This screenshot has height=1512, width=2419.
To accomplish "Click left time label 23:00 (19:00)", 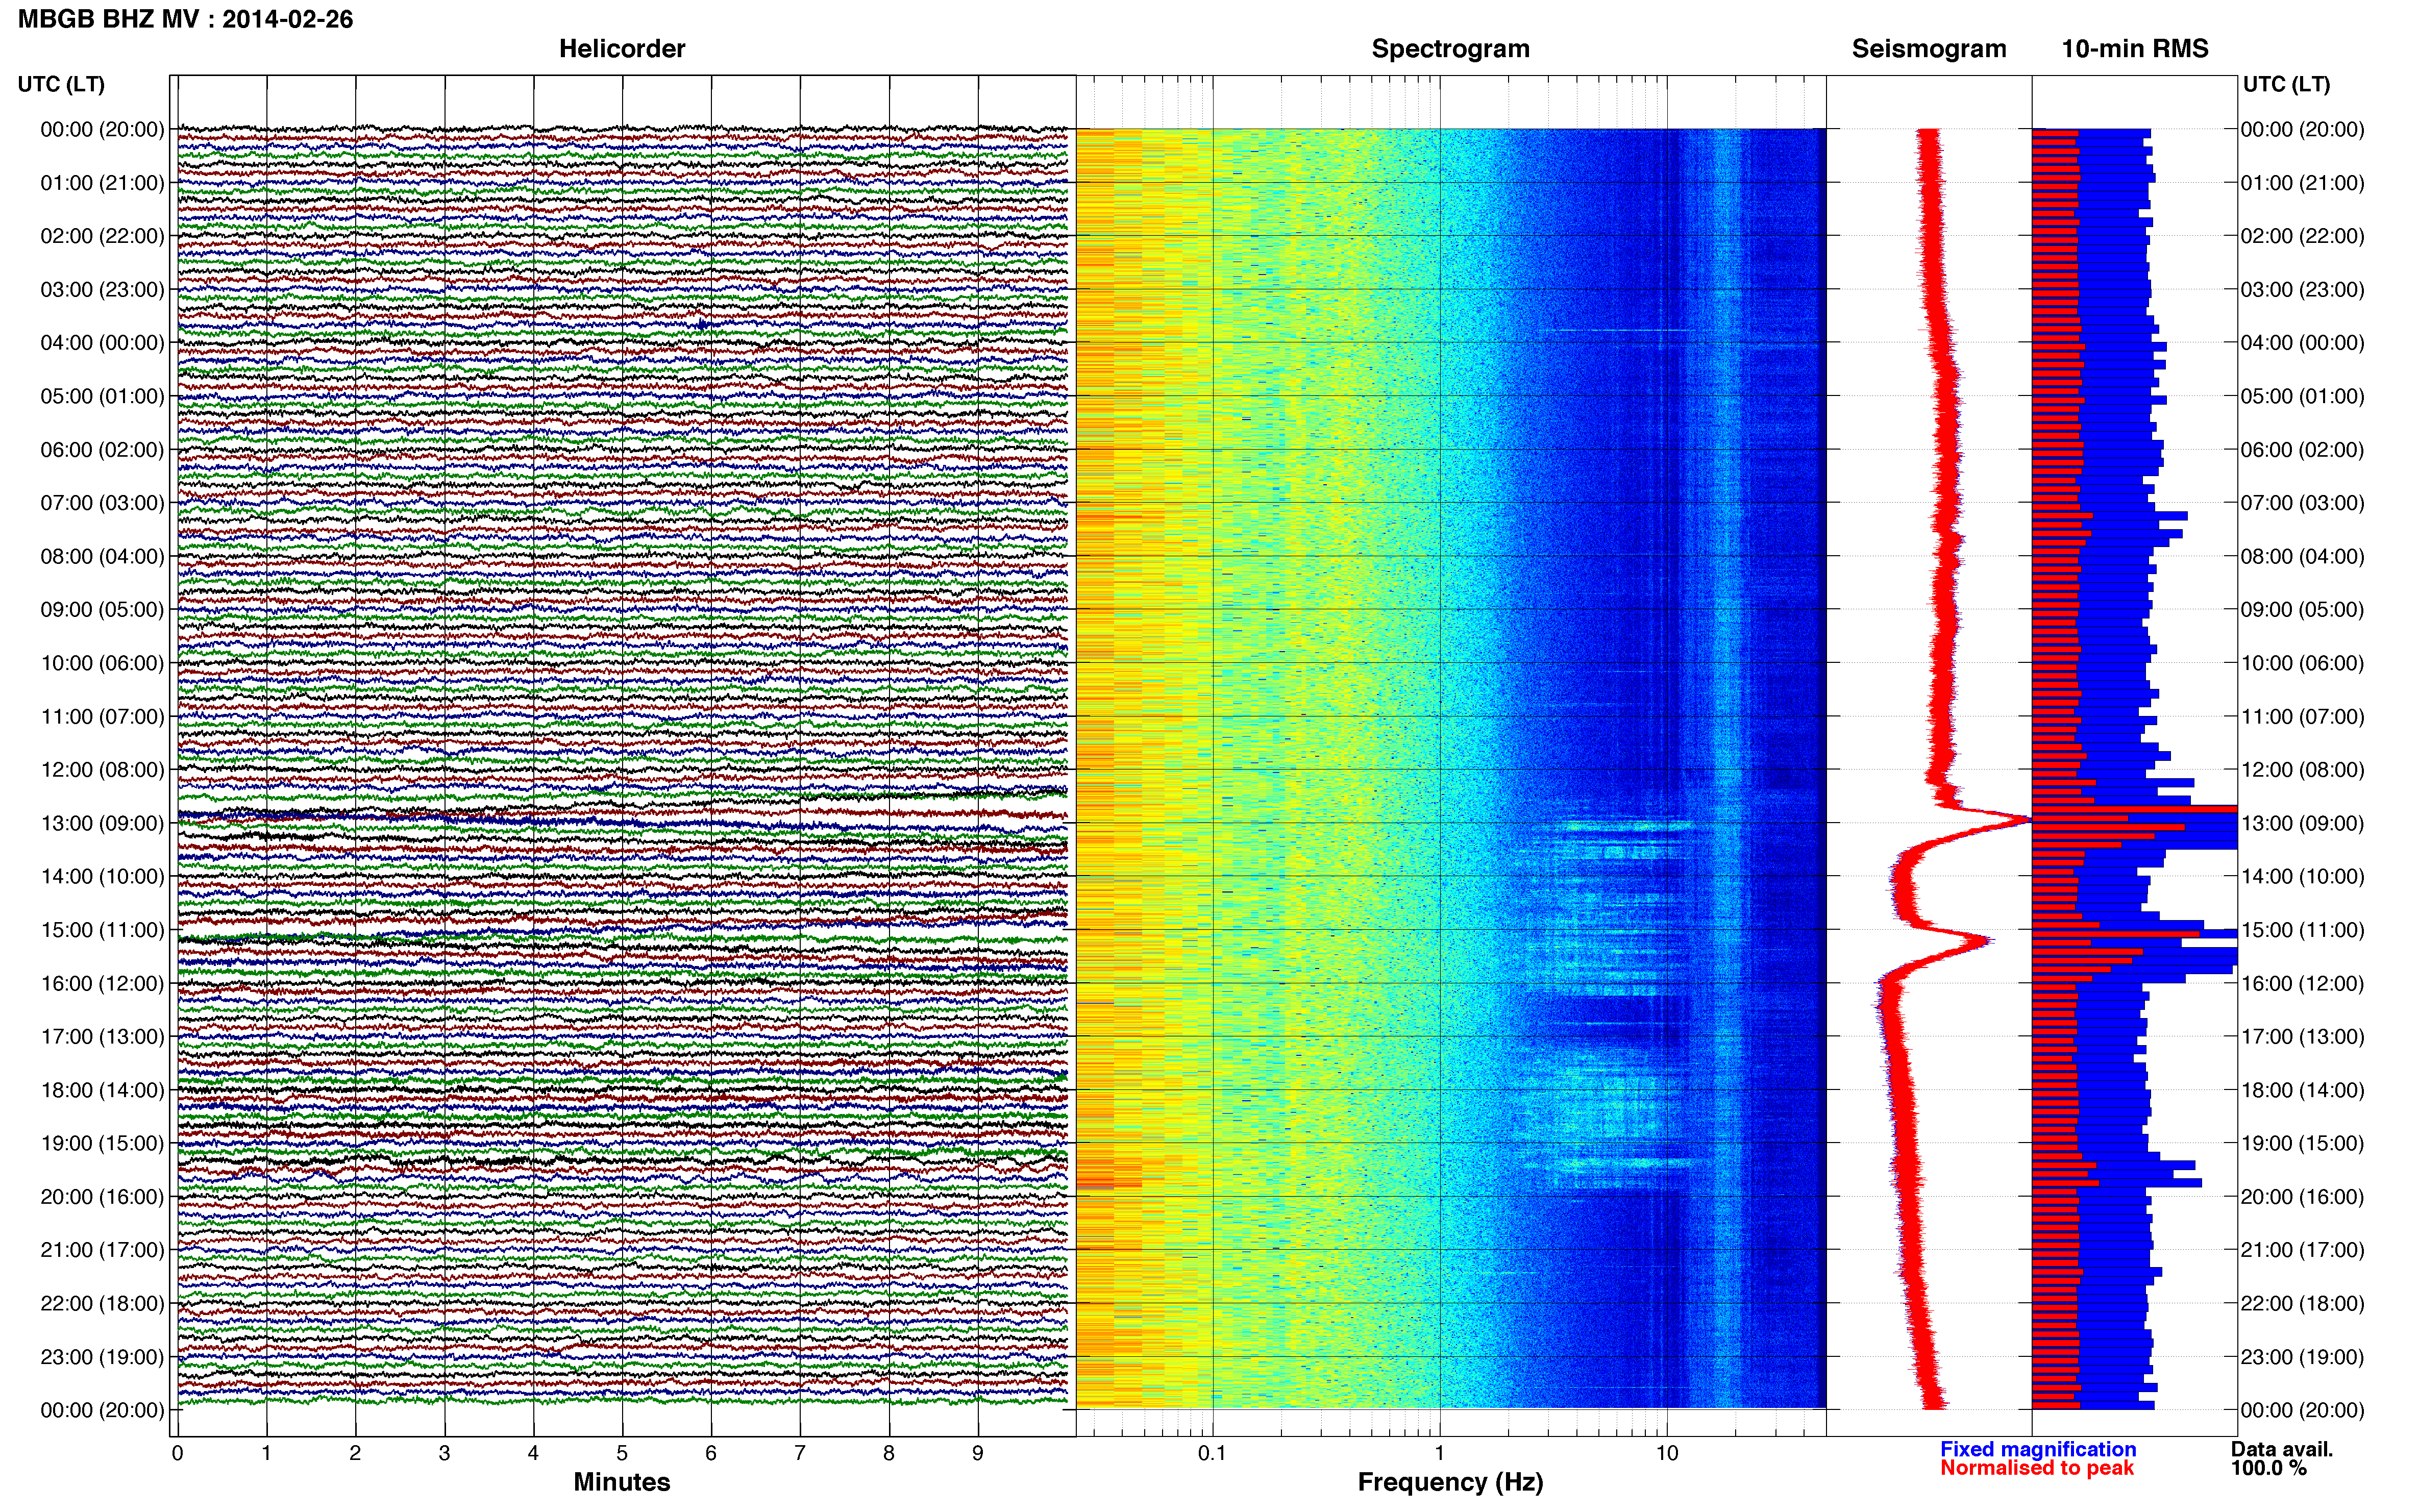I will pos(102,1357).
